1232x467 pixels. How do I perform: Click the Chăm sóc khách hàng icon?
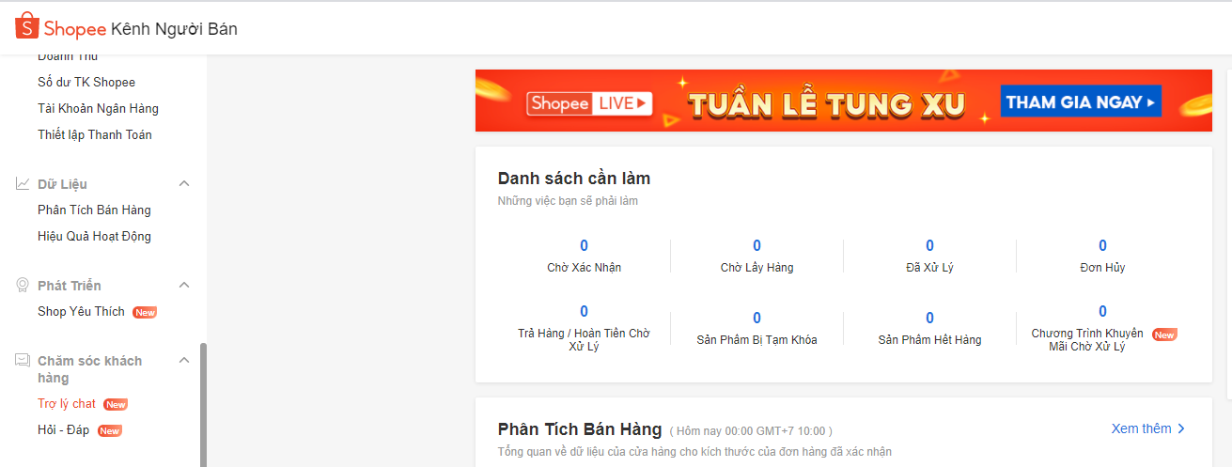point(23,361)
